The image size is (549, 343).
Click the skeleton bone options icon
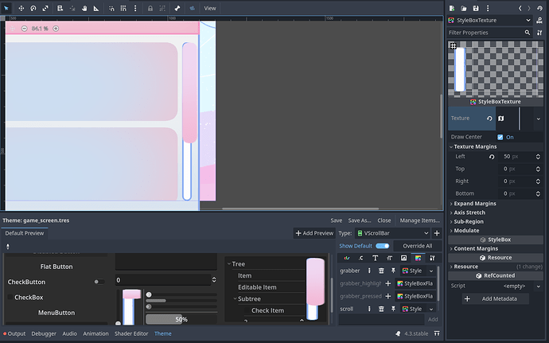pos(177,8)
